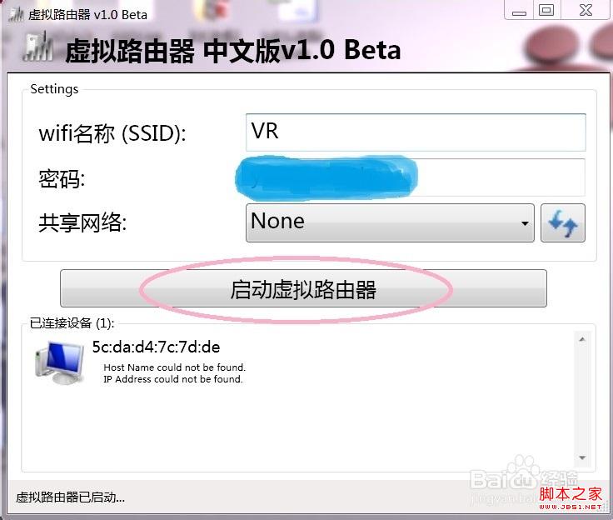The image size is (613, 520).
Task: Focus the wifi SSID field containing VR
Action: (416, 132)
